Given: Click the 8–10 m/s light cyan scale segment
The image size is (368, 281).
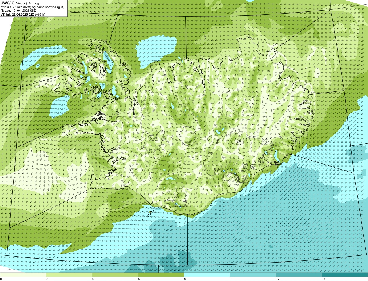Looking at the screenshot, I should (207, 275).
